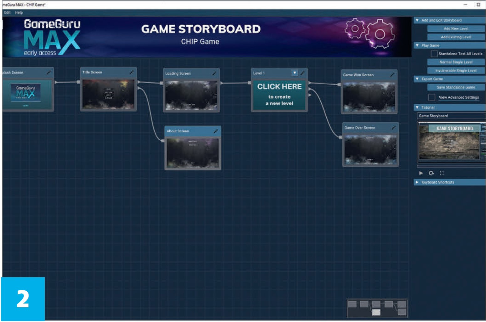Screen dimensions: 486x322
Task: Edit the Game Over Screen pencil icon
Action: pyautogui.click(x=394, y=127)
